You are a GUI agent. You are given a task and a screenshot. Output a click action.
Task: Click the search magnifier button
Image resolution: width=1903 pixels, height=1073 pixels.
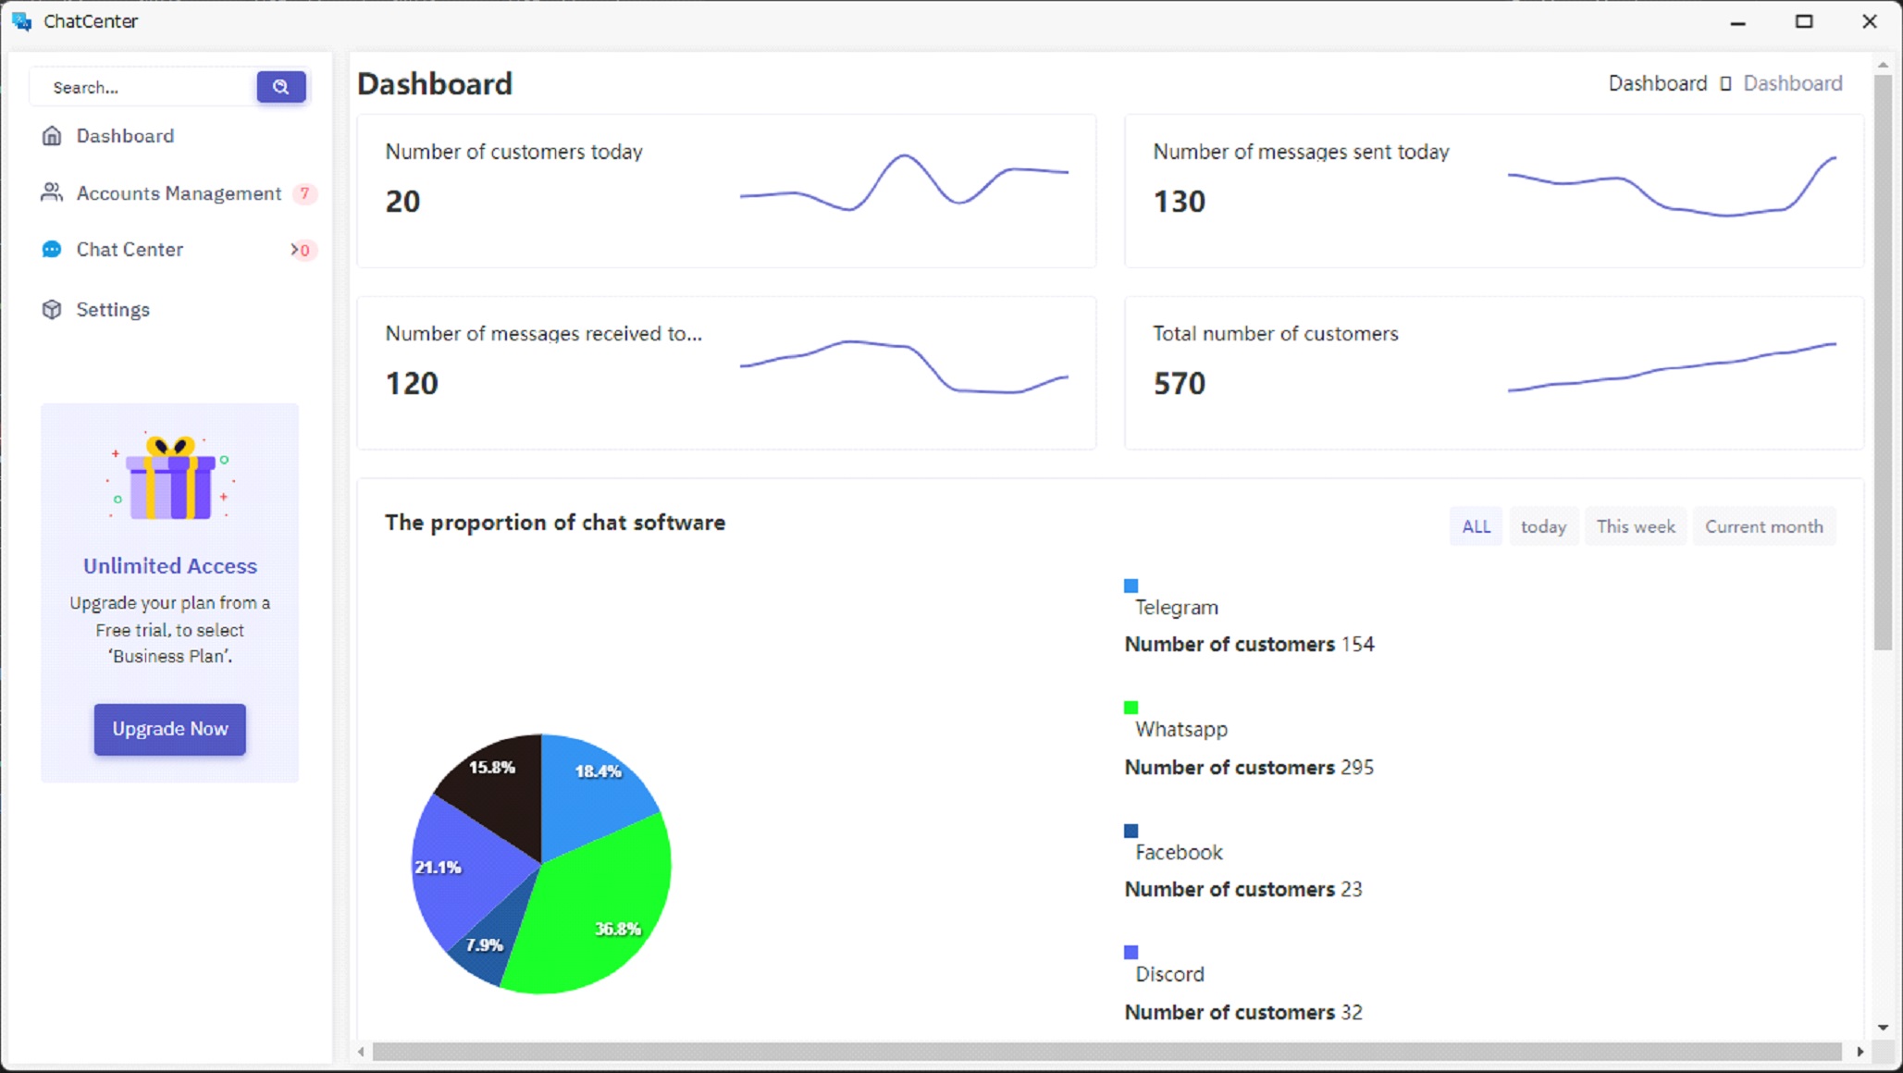pyautogui.click(x=280, y=87)
